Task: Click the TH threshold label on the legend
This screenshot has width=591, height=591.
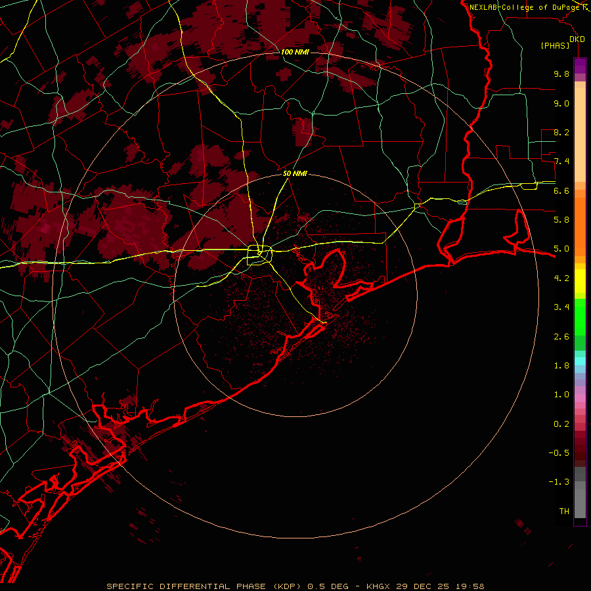Action: pos(564,512)
